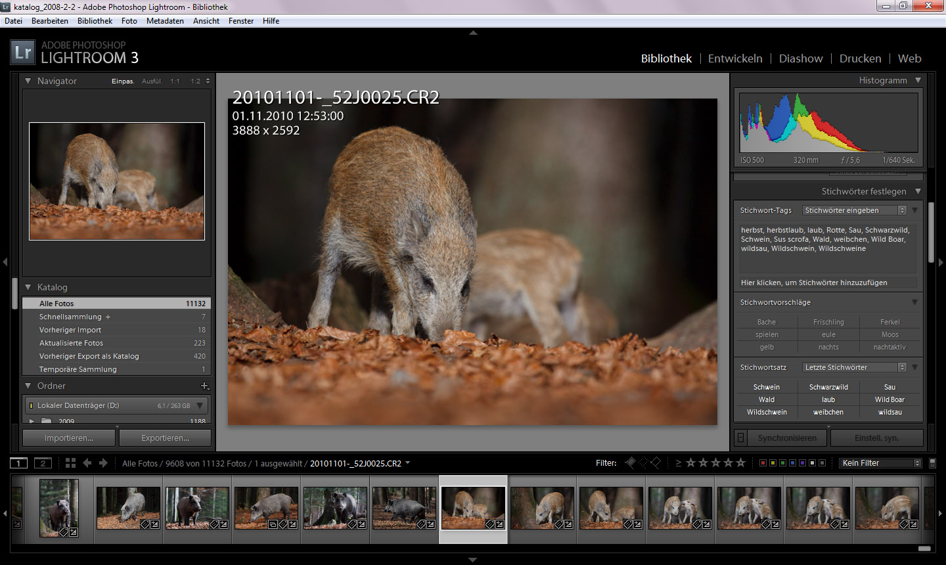The height and width of the screenshot is (565, 946).
Task: Filter by three star rating
Action: pos(715,463)
